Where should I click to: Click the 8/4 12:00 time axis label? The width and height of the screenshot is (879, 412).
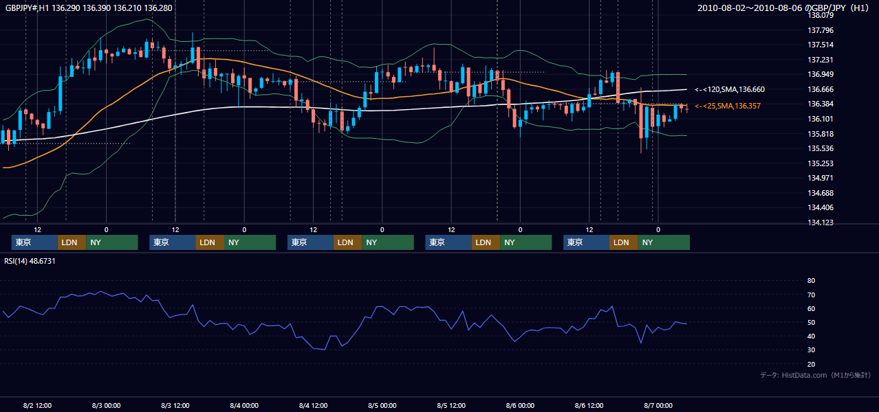click(x=314, y=405)
